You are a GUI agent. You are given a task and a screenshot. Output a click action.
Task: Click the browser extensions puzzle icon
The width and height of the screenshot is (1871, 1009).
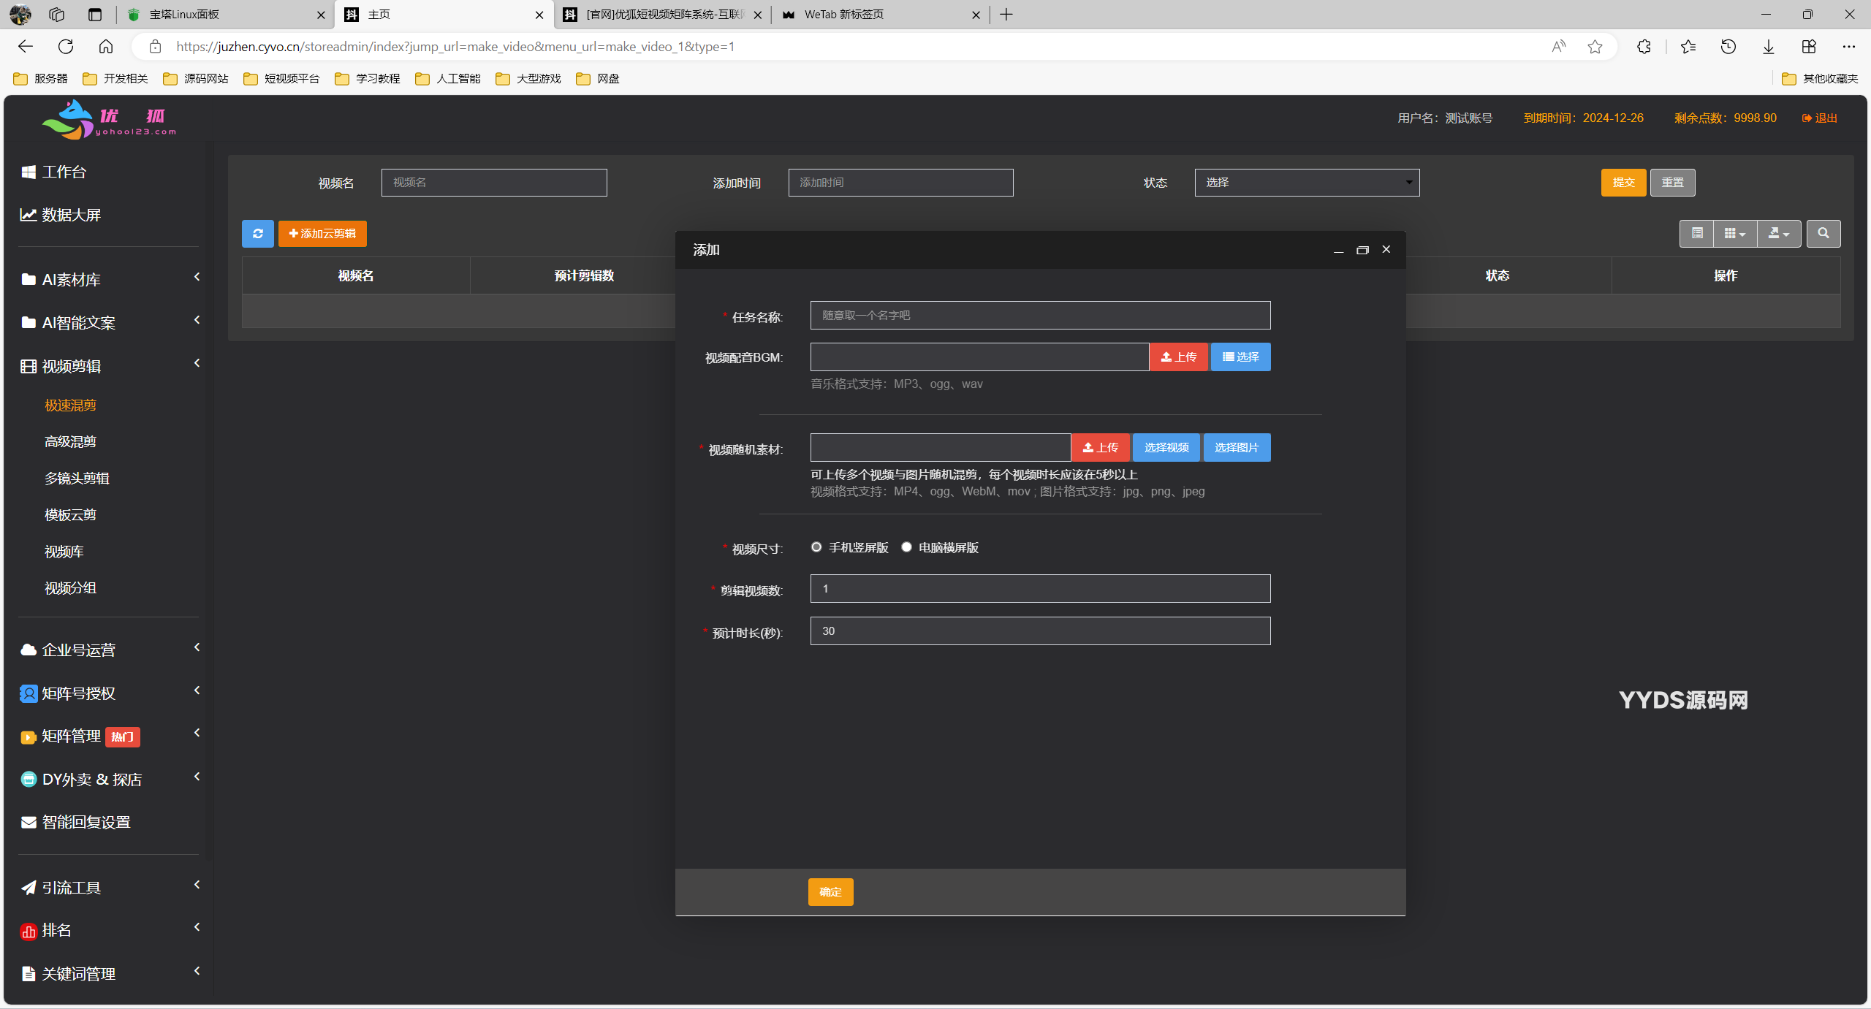1644,47
